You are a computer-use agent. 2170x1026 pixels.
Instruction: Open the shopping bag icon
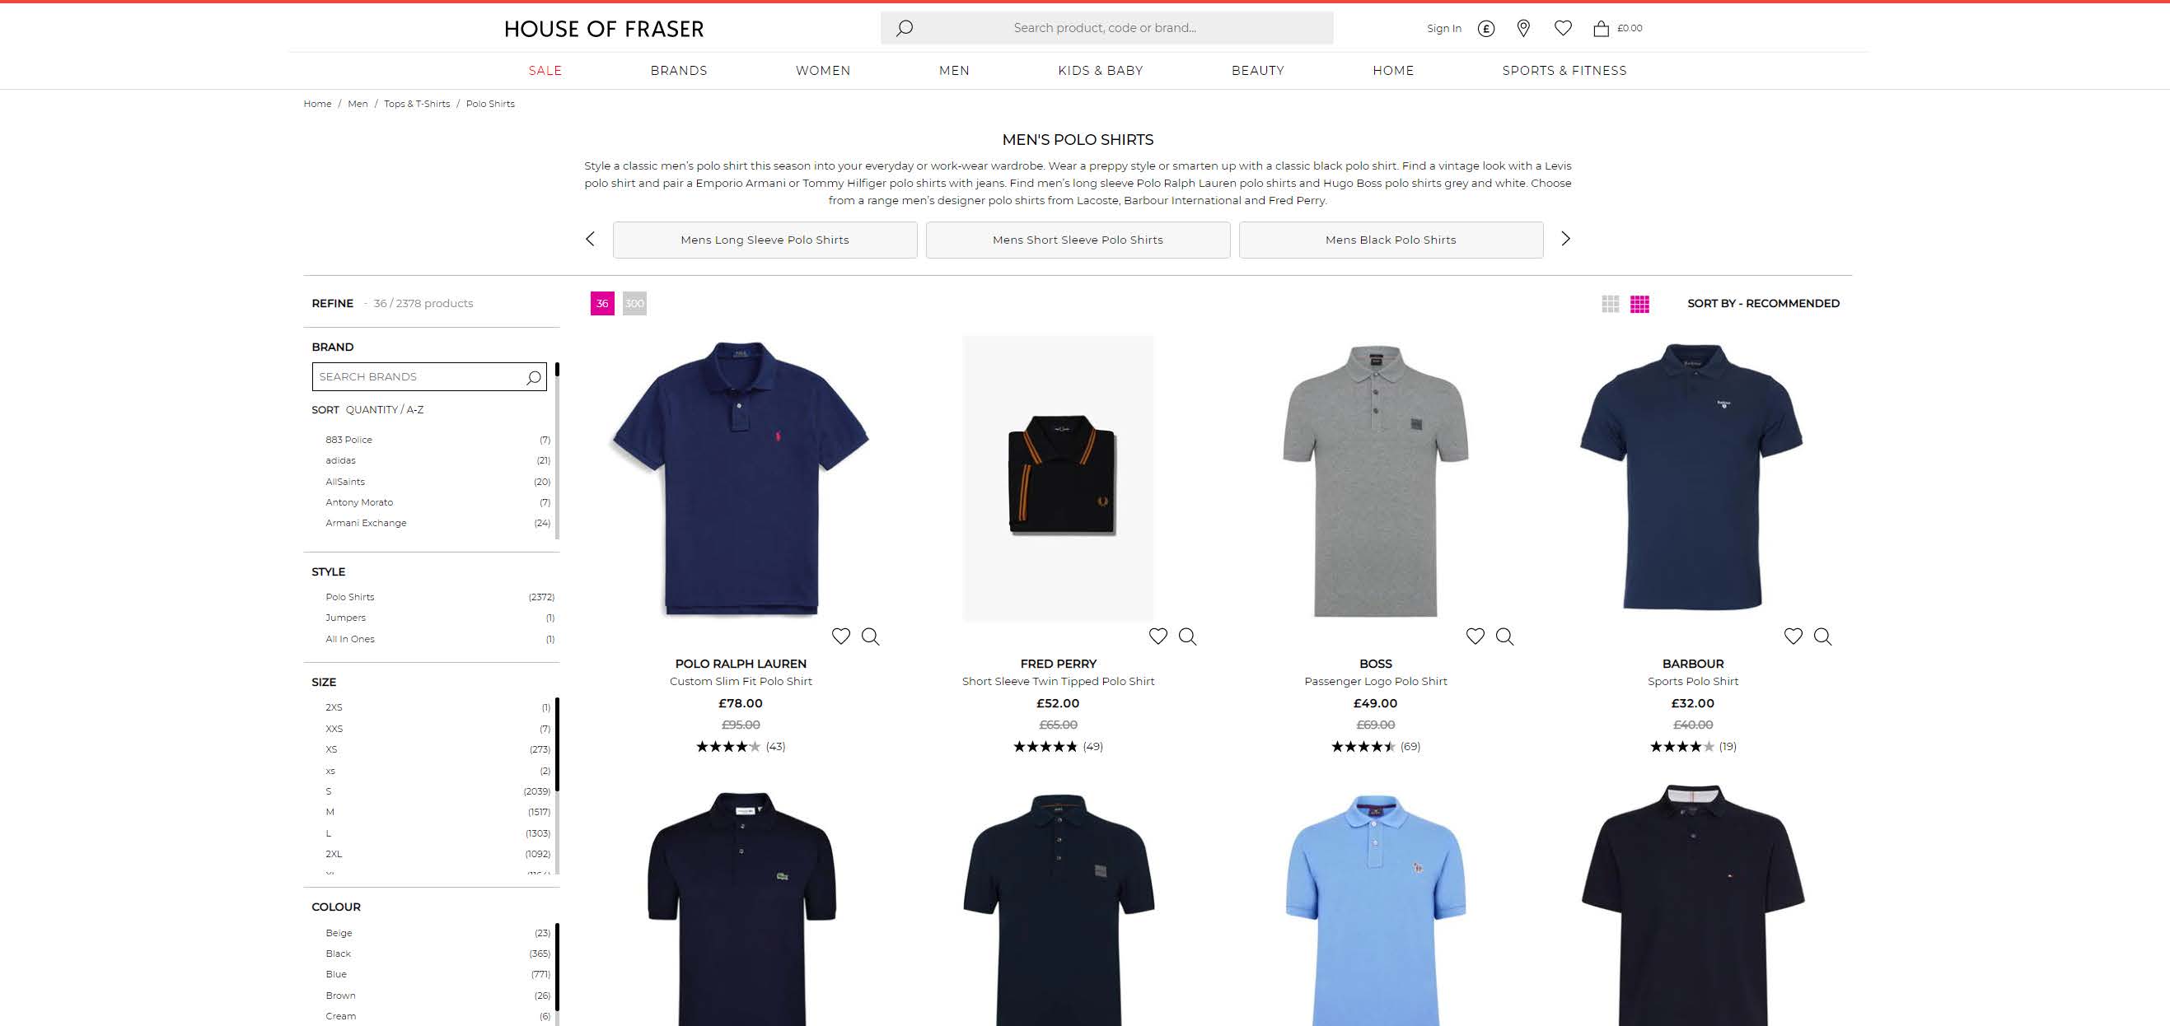(x=1601, y=28)
